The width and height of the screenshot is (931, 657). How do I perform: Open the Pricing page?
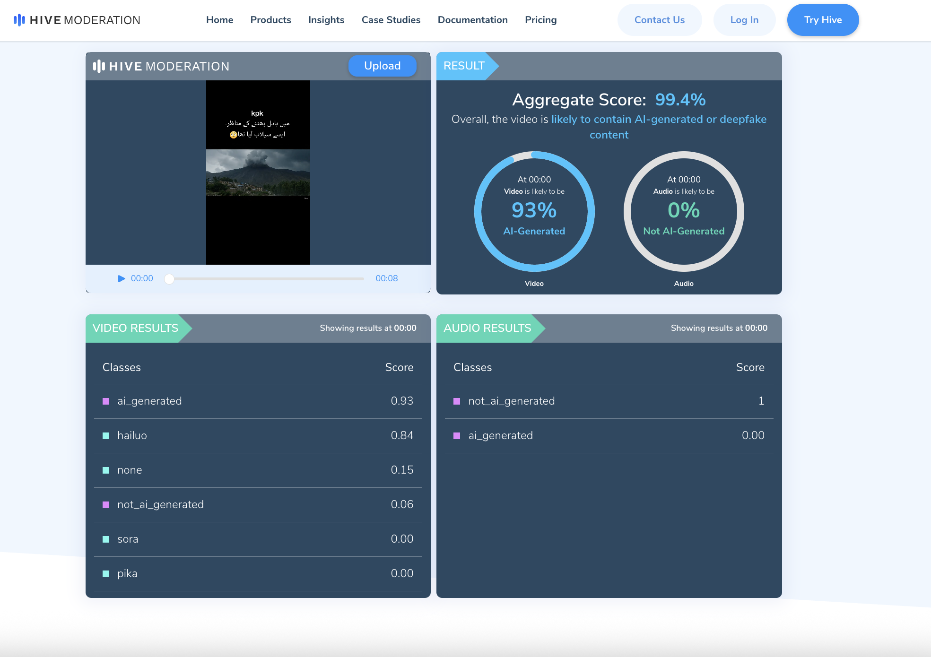(540, 20)
